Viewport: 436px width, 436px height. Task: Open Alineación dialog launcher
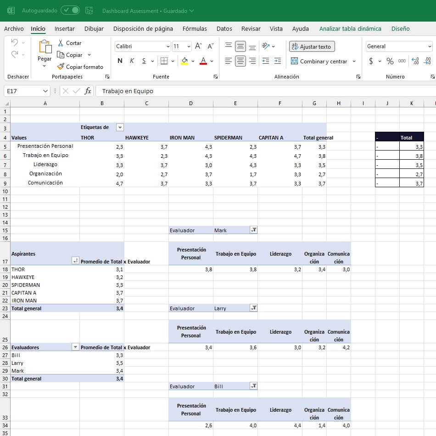(358, 77)
